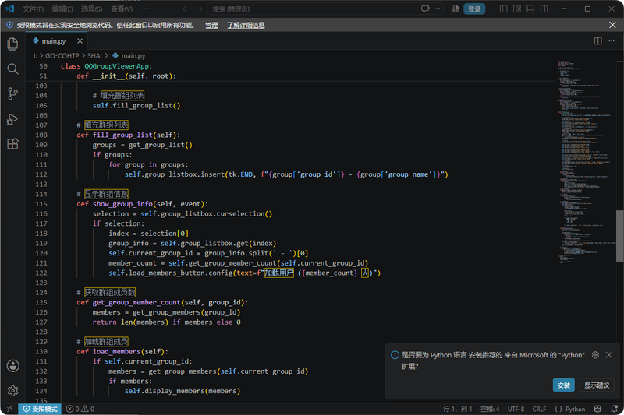This screenshot has height=415, width=624.
Task: Show more menus via the ellipsis
Action: coord(147,9)
